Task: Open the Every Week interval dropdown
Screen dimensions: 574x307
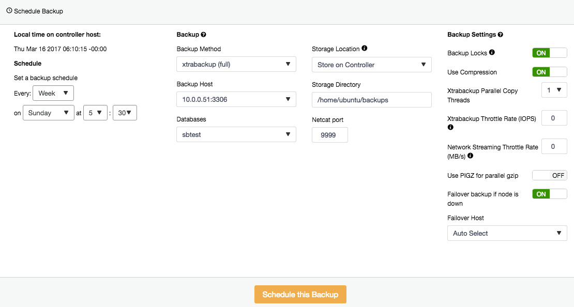Action: [x=53, y=93]
